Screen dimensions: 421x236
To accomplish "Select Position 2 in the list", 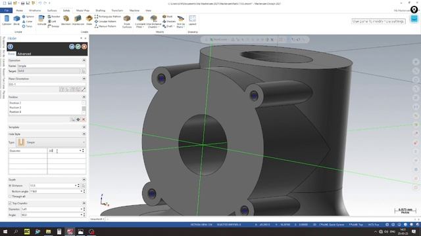I will 15,103.
